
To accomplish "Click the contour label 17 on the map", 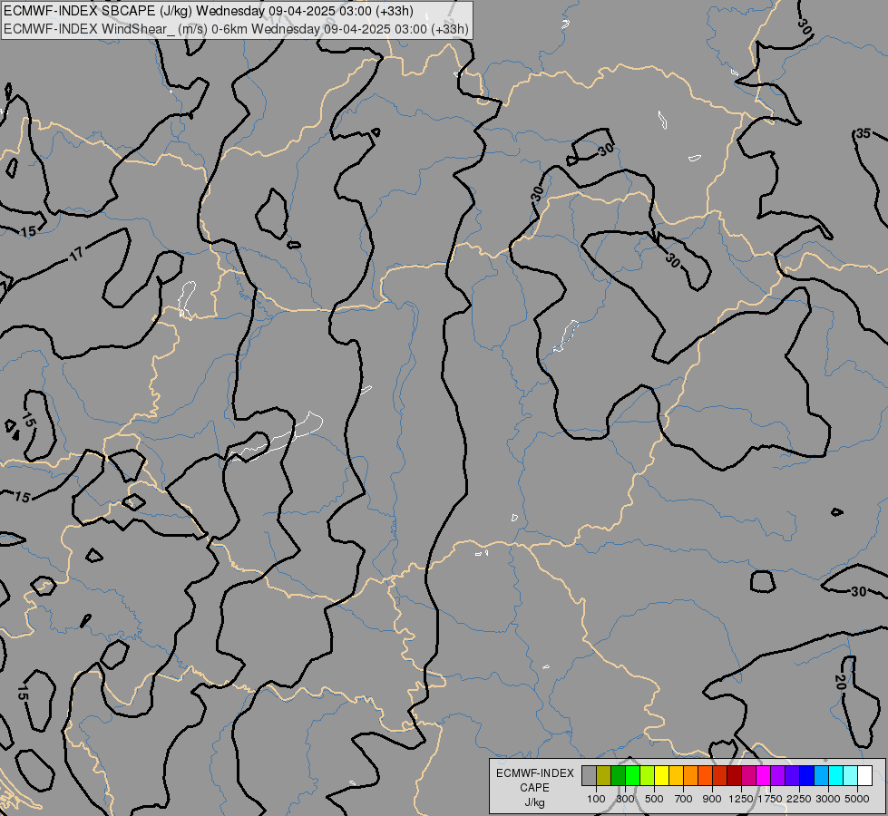I will pos(76,254).
